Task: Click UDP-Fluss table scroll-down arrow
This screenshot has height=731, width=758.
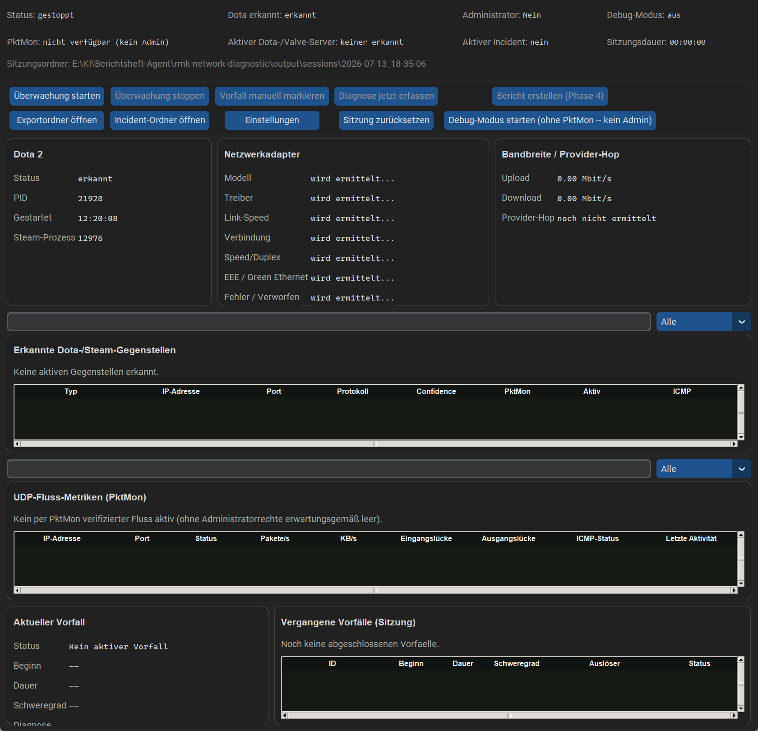Action: point(741,584)
